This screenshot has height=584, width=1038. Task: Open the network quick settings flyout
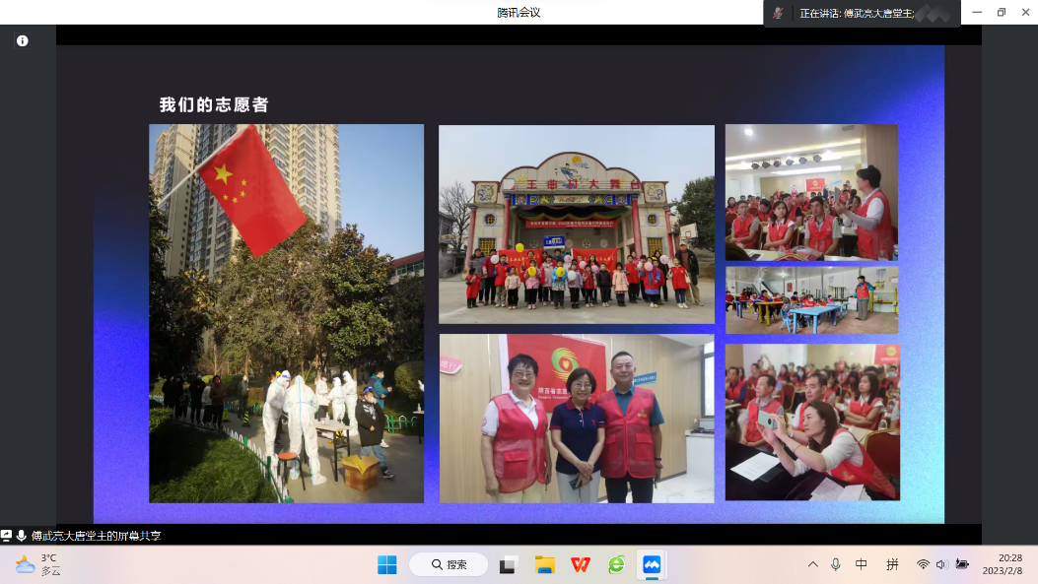point(923,564)
